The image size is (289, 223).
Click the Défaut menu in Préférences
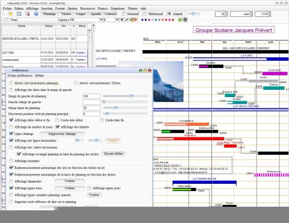[39, 75]
